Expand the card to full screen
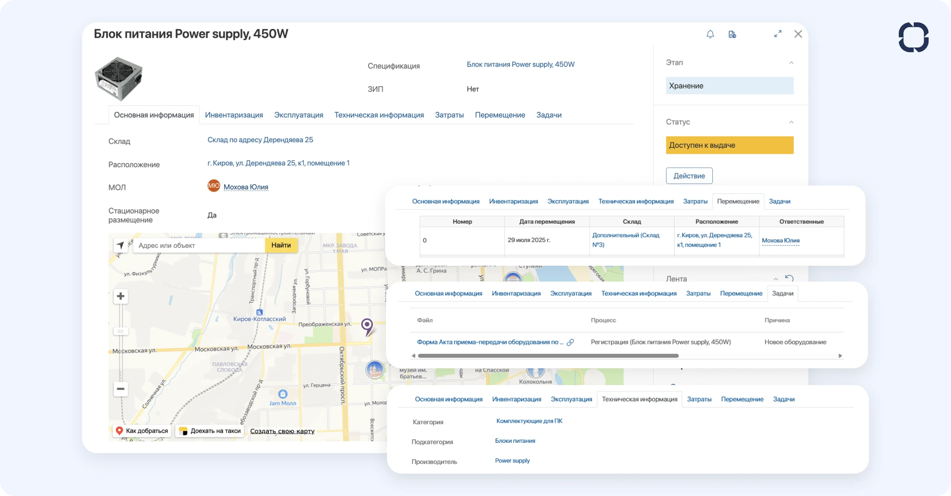The height and width of the screenshot is (496, 951). pyautogui.click(x=778, y=34)
